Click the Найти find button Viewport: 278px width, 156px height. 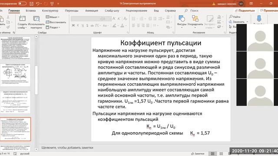[235, 17]
